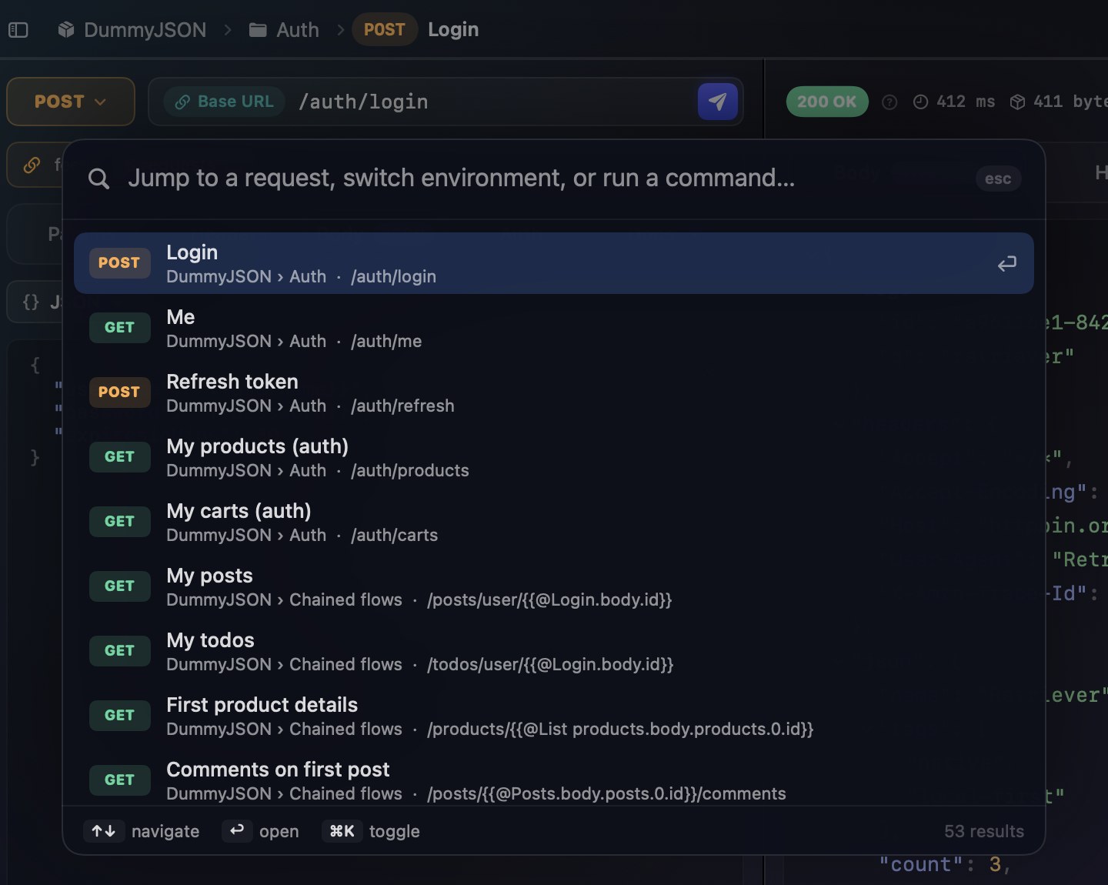
Task: Click the POST badge on Refresh token row
Action: coord(119,392)
